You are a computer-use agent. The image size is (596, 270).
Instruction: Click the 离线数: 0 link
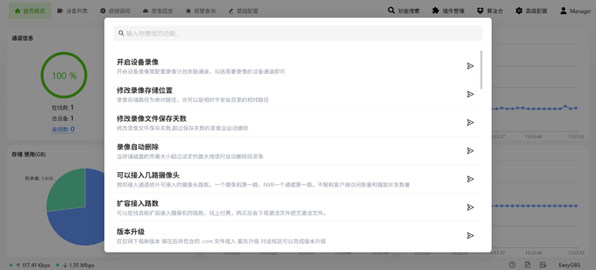63,129
